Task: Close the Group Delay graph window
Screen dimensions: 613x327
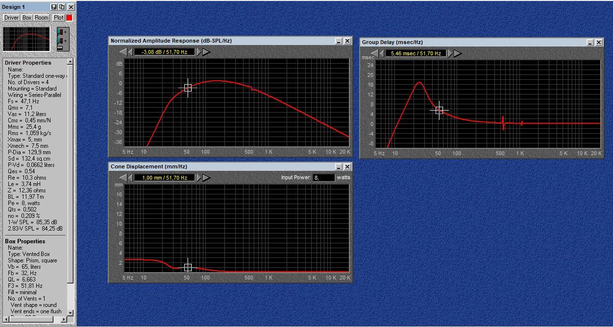Action: click(x=598, y=43)
